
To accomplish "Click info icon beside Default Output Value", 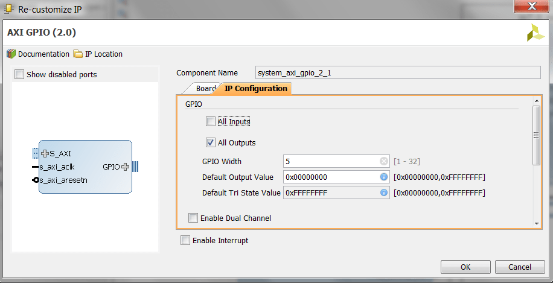I will pyautogui.click(x=383, y=177).
